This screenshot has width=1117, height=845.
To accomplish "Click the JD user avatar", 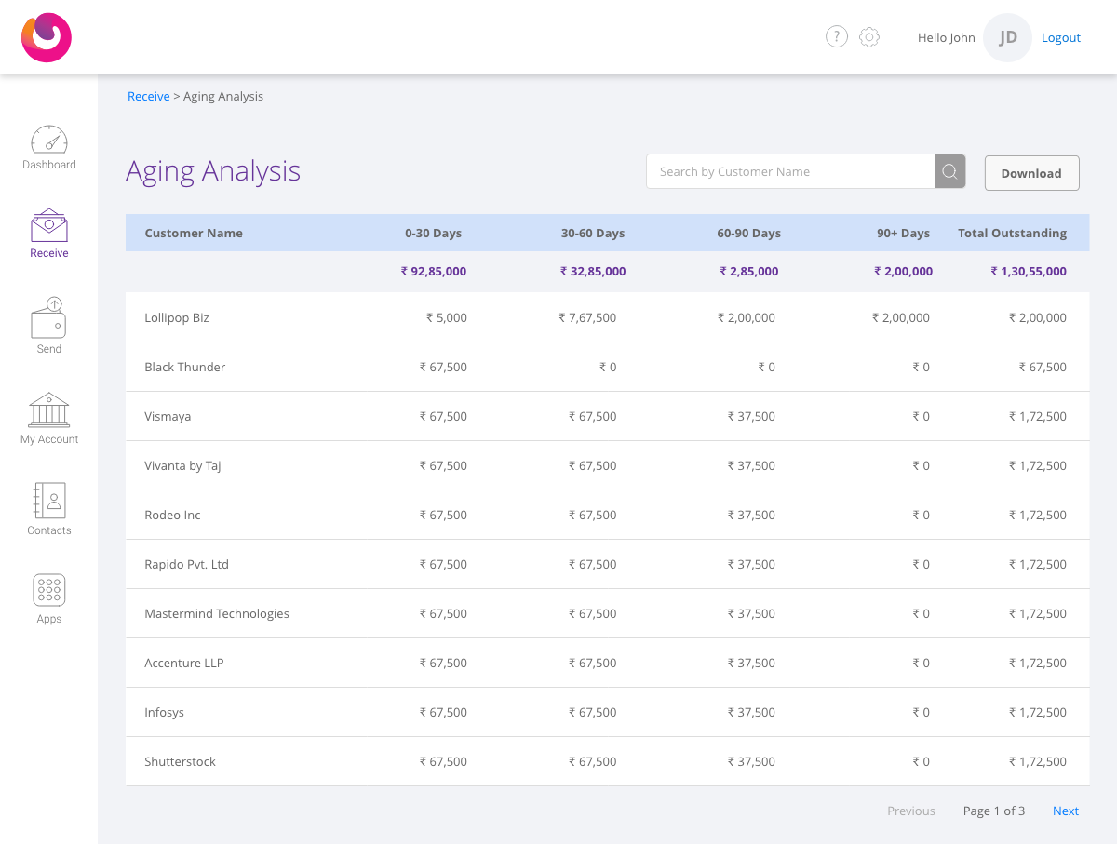I will [1008, 37].
